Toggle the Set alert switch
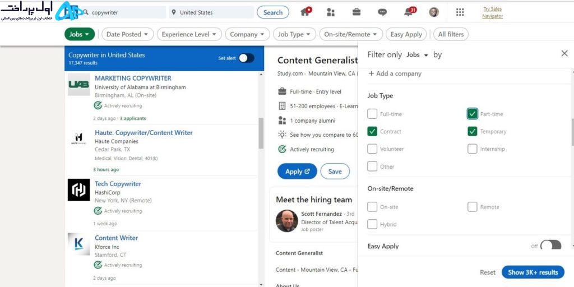This screenshot has width=574, height=287. click(x=247, y=58)
